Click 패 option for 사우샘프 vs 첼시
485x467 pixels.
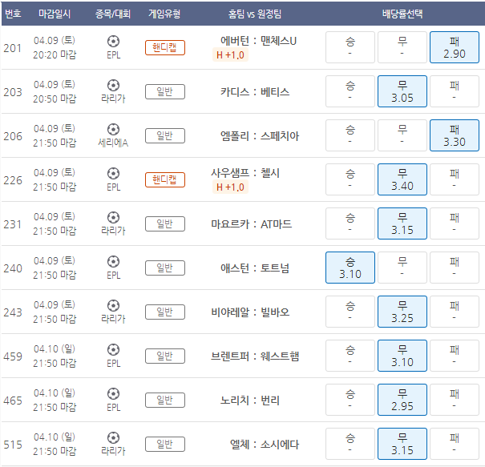(454, 179)
